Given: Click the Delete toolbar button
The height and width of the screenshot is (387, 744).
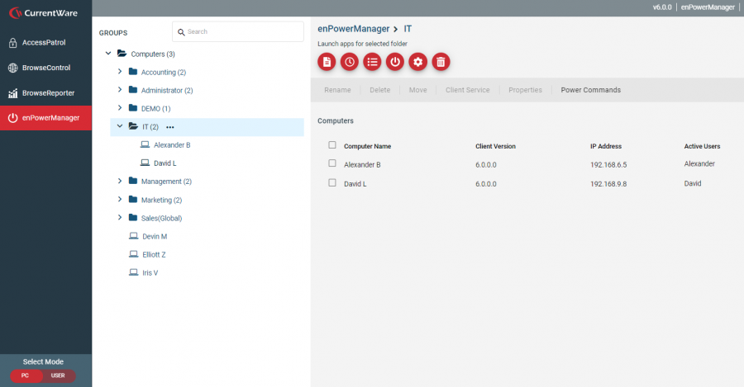Looking at the screenshot, I should (379, 90).
